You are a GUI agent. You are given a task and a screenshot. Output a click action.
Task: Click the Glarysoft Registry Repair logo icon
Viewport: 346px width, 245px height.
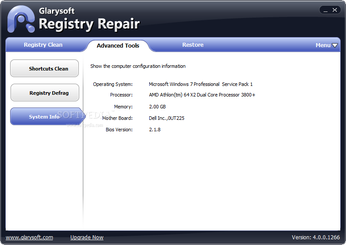(x=21, y=19)
